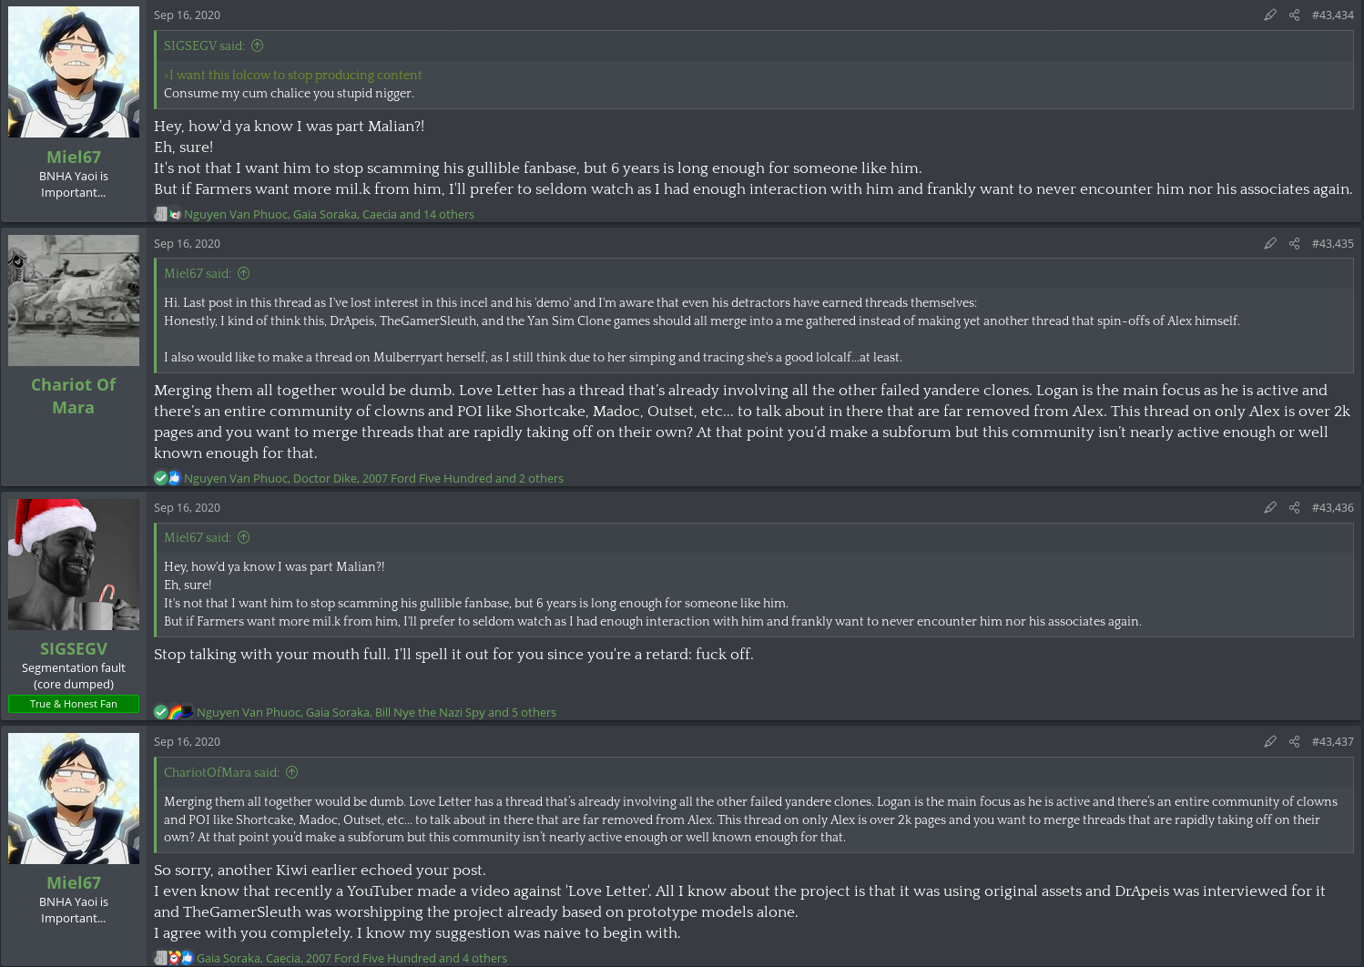View reactions from Gaia Soraka, Caecia and others
Screen dimensions: 1364x967
(351, 958)
